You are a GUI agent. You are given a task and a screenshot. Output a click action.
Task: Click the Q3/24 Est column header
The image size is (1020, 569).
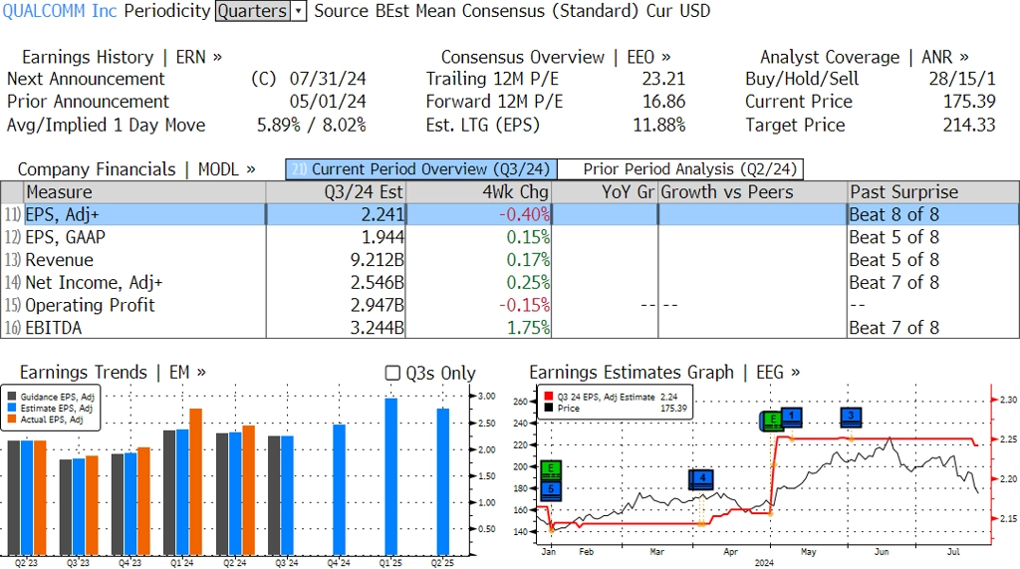click(x=336, y=192)
